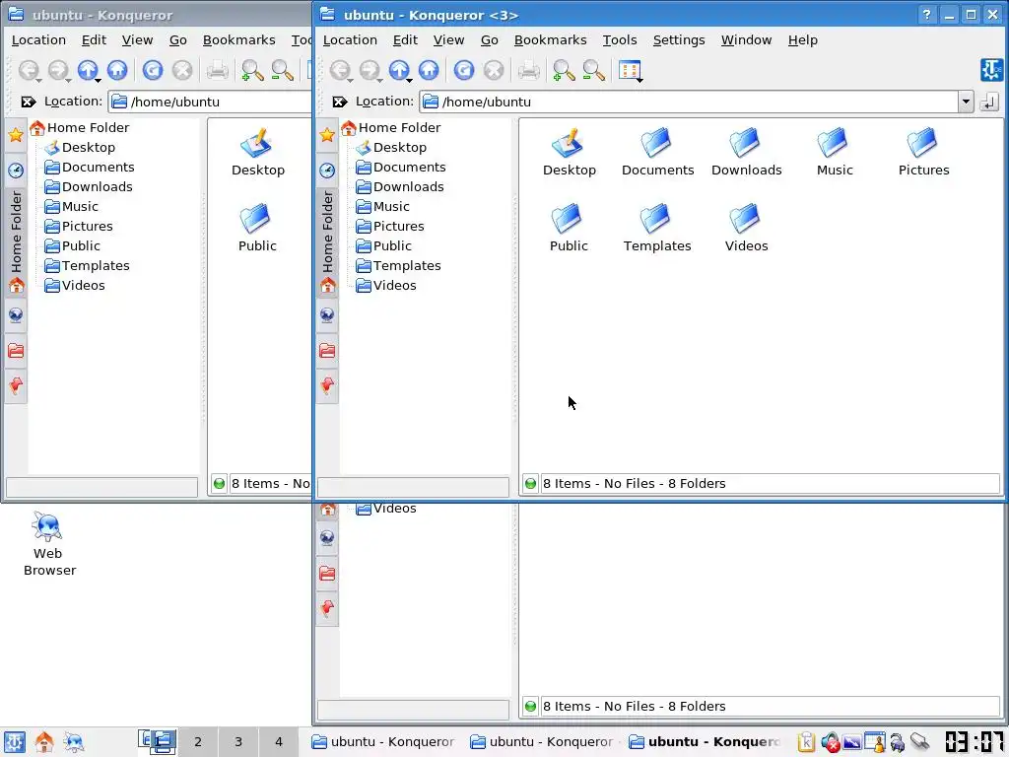
Task: Click the Go button beside Konqueror <3> location bar
Action: coord(988,102)
